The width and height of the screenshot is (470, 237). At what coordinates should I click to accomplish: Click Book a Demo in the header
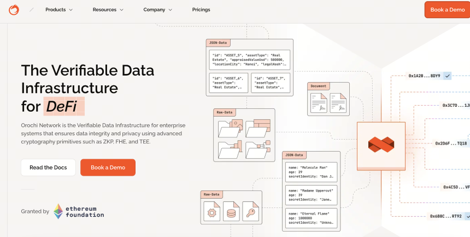point(448,10)
